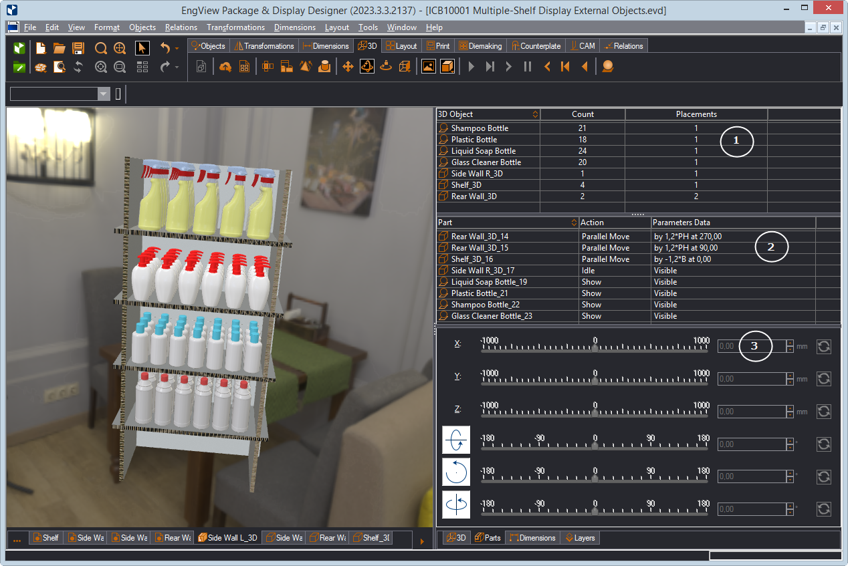Switch to the Counterplate toolbar tab
The width and height of the screenshot is (848, 566).
(x=536, y=46)
